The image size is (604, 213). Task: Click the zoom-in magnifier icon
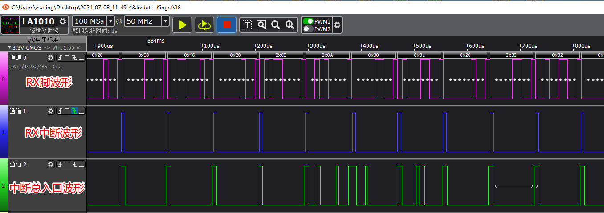tap(290, 25)
